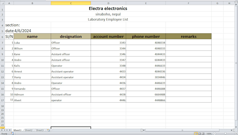This screenshot has width=238, height=135.
Task: Select the name cell 'Adinson'
Action: 32,94
